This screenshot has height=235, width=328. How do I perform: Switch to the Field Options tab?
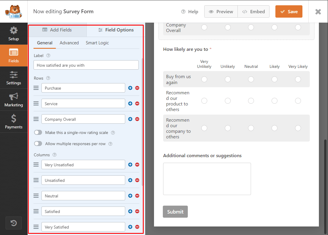coord(116,30)
